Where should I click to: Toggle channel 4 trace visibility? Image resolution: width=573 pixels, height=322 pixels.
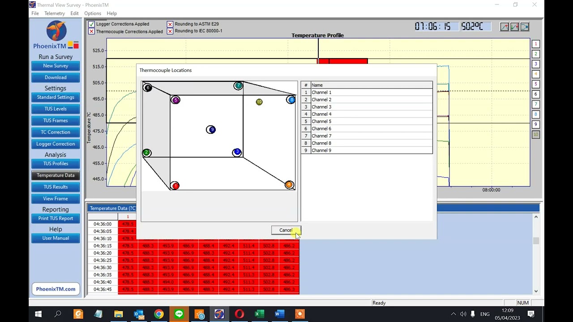click(536, 74)
